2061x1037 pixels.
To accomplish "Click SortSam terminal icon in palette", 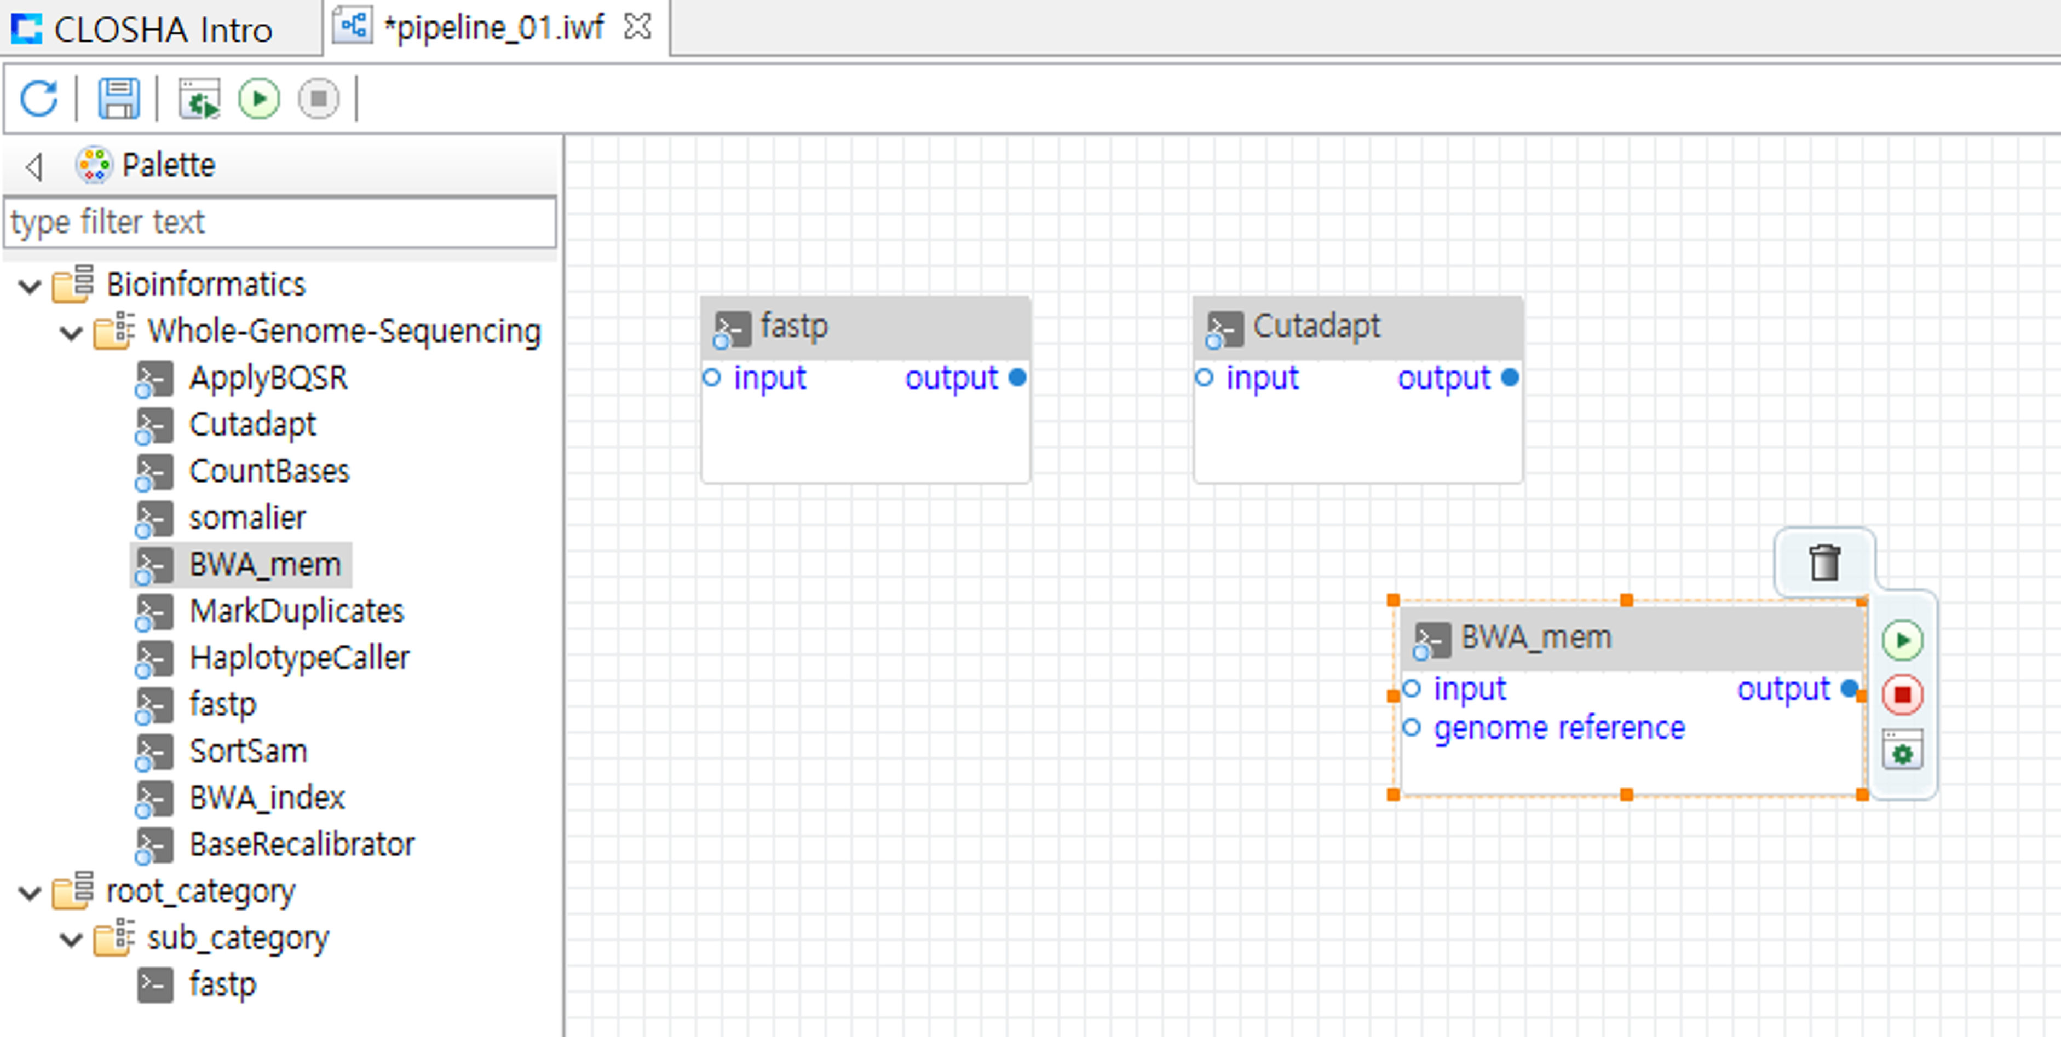I will (x=154, y=753).
